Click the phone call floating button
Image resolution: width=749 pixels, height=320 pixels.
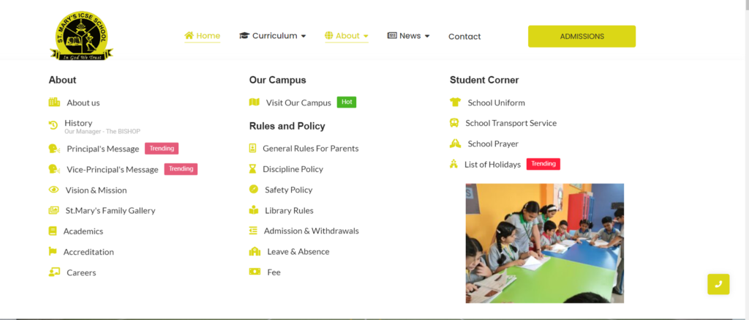click(718, 284)
